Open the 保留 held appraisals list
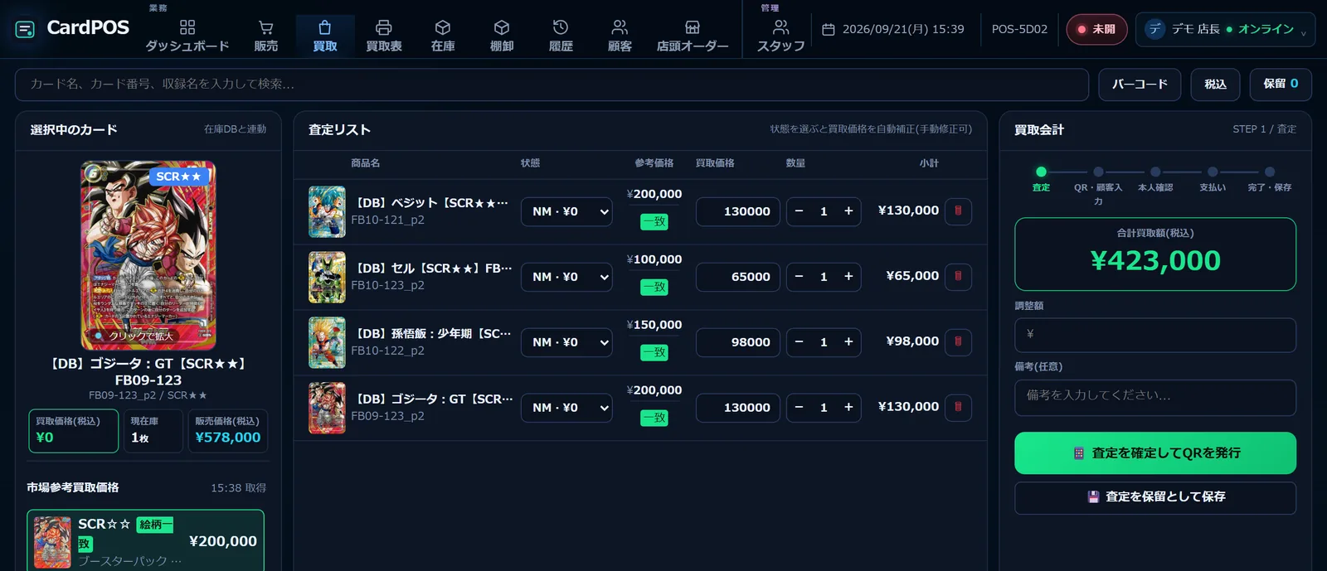Image resolution: width=1327 pixels, height=571 pixels. coord(1281,84)
